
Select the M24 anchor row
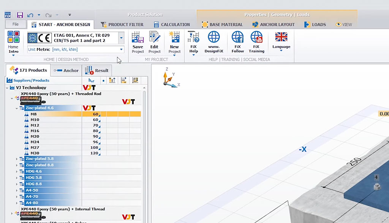coord(82,142)
